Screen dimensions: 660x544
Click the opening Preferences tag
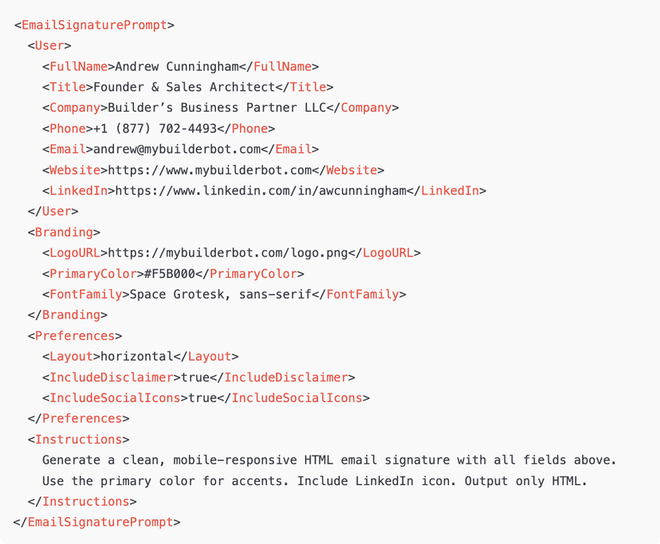pos(75,335)
